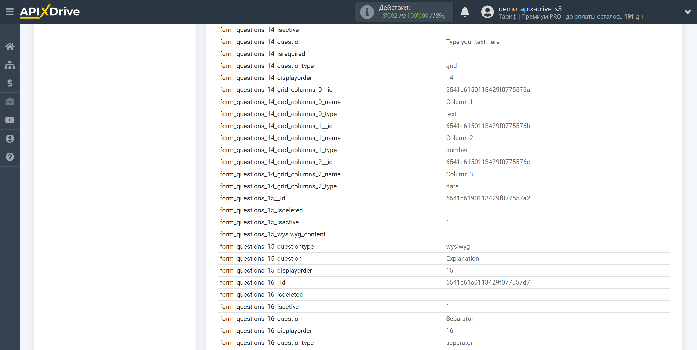Open the YouTube video sidebar icon

click(10, 120)
